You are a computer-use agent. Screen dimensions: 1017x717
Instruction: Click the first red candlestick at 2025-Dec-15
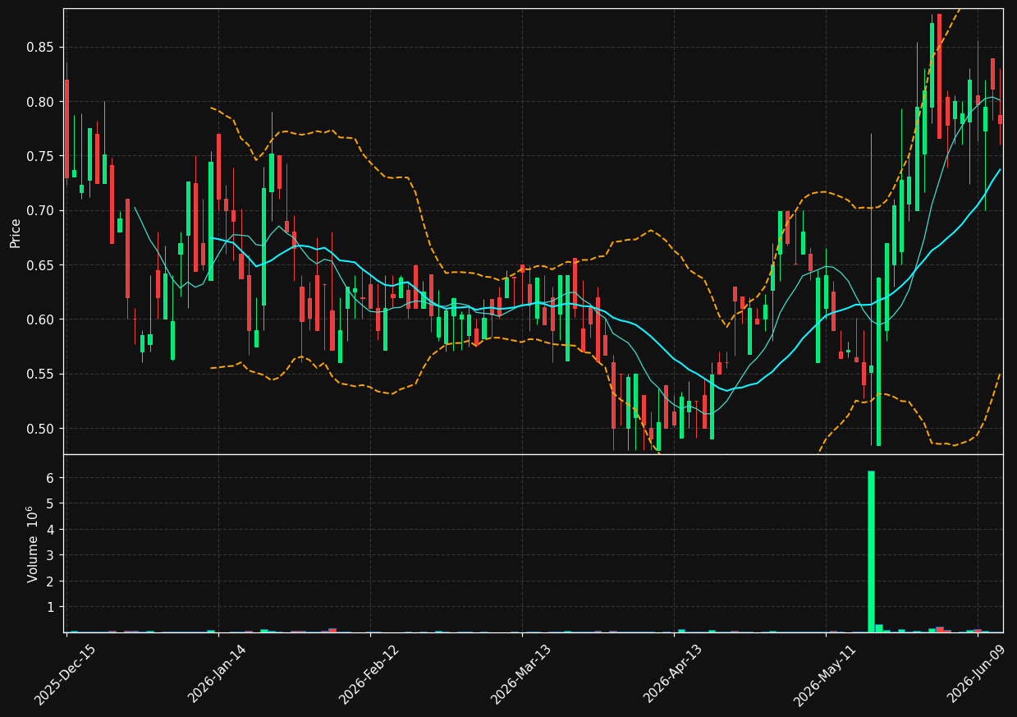tap(66, 129)
